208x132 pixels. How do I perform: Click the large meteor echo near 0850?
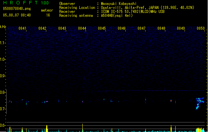click(x=200, y=103)
